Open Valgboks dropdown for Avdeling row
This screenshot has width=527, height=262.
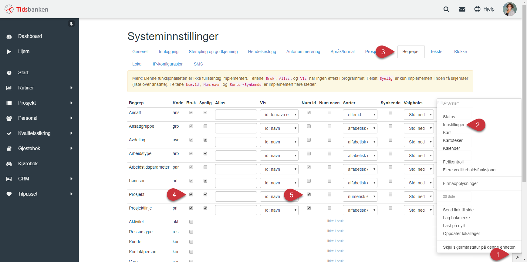click(419, 142)
